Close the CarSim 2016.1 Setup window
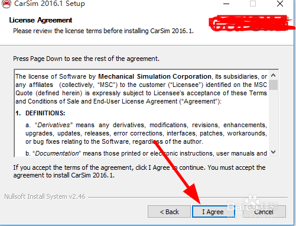296x226 pixels. pos(280,4)
